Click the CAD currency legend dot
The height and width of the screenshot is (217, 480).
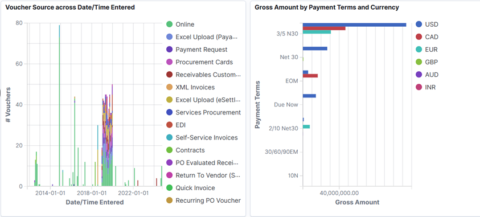[419, 37]
